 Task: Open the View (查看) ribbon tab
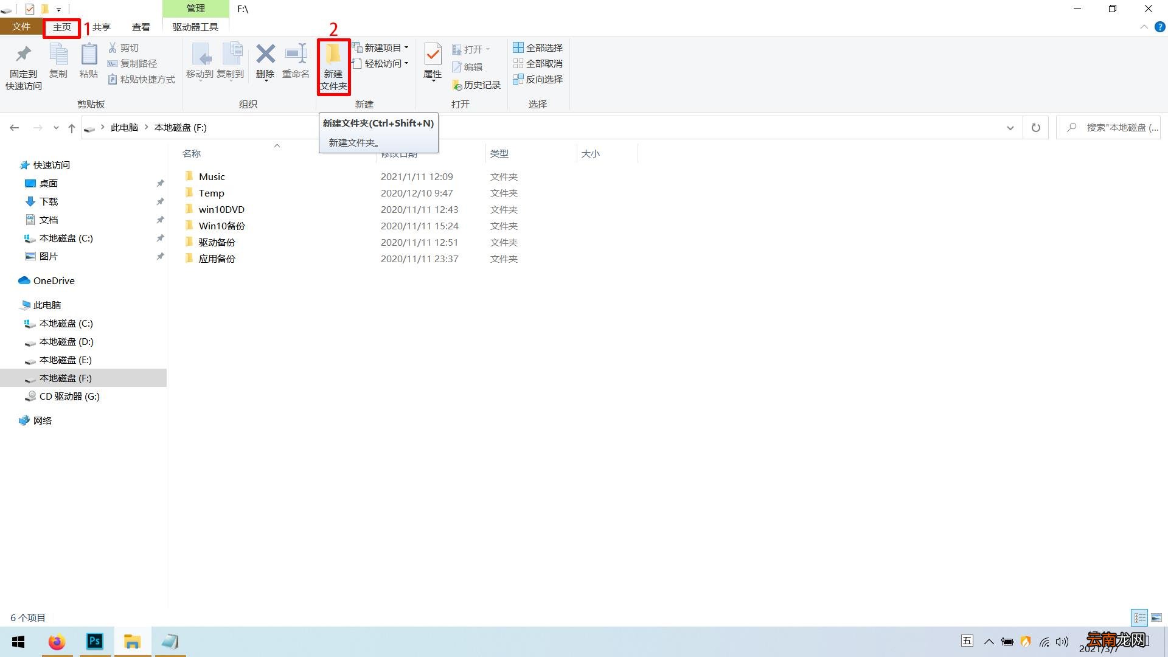tap(141, 27)
